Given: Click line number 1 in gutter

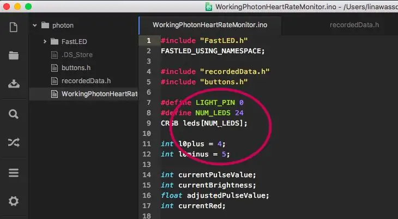Looking at the screenshot, I should click(x=149, y=40).
